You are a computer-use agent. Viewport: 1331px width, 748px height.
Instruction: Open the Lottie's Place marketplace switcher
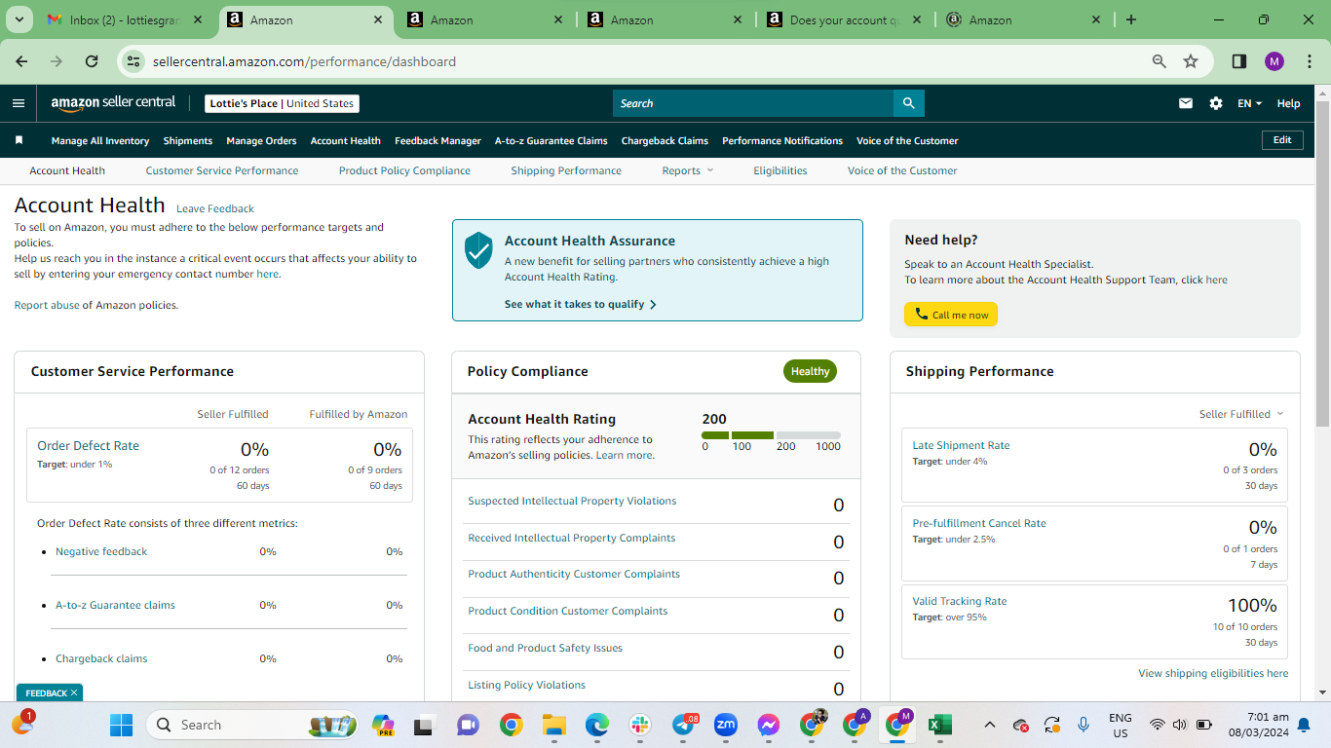[282, 103]
